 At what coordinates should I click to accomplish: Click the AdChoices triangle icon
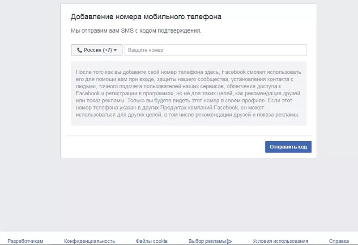[x=229, y=241]
